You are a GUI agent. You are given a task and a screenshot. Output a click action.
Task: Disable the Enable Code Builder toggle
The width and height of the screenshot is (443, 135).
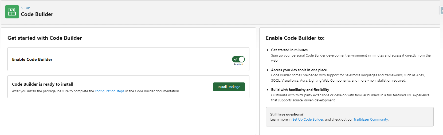tap(238, 59)
